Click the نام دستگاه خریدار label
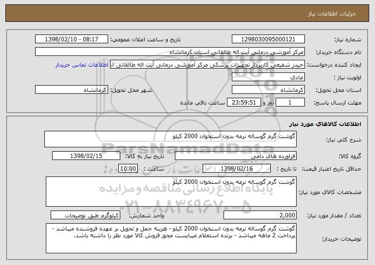This screenshot has width=375, height=265. point(338,52)
